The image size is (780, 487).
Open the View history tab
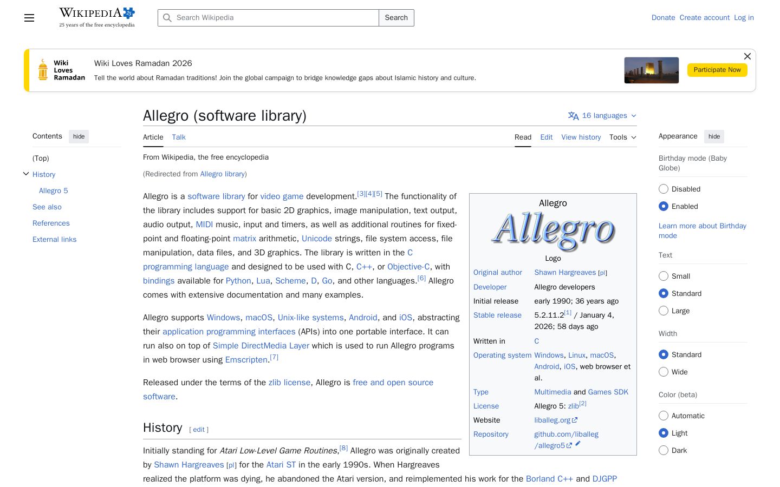tap(581, 137)
